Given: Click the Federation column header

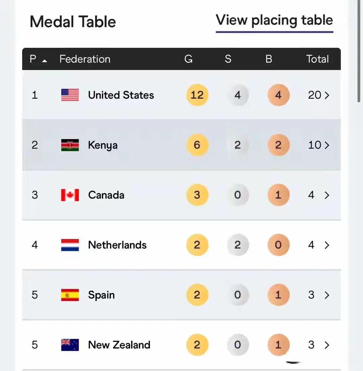Looking at the screenshot, I should pyautogui.click(x=85, y=59).
